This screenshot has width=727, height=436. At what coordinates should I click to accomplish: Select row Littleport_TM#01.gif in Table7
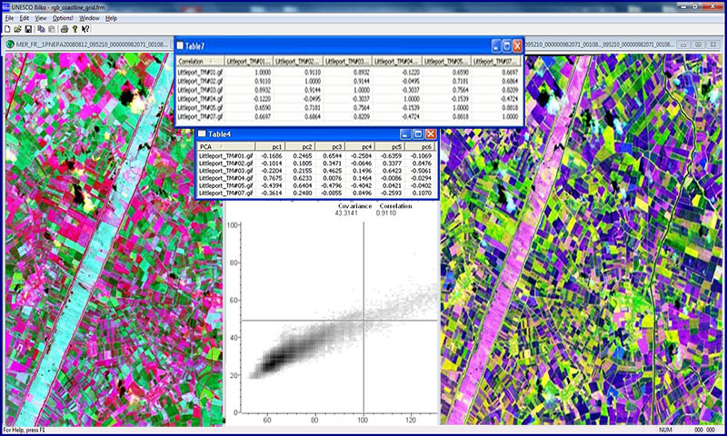click(x=349, y=73)
